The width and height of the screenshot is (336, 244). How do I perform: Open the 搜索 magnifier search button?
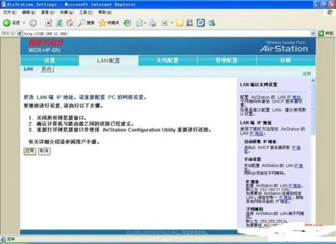[86, 23]
